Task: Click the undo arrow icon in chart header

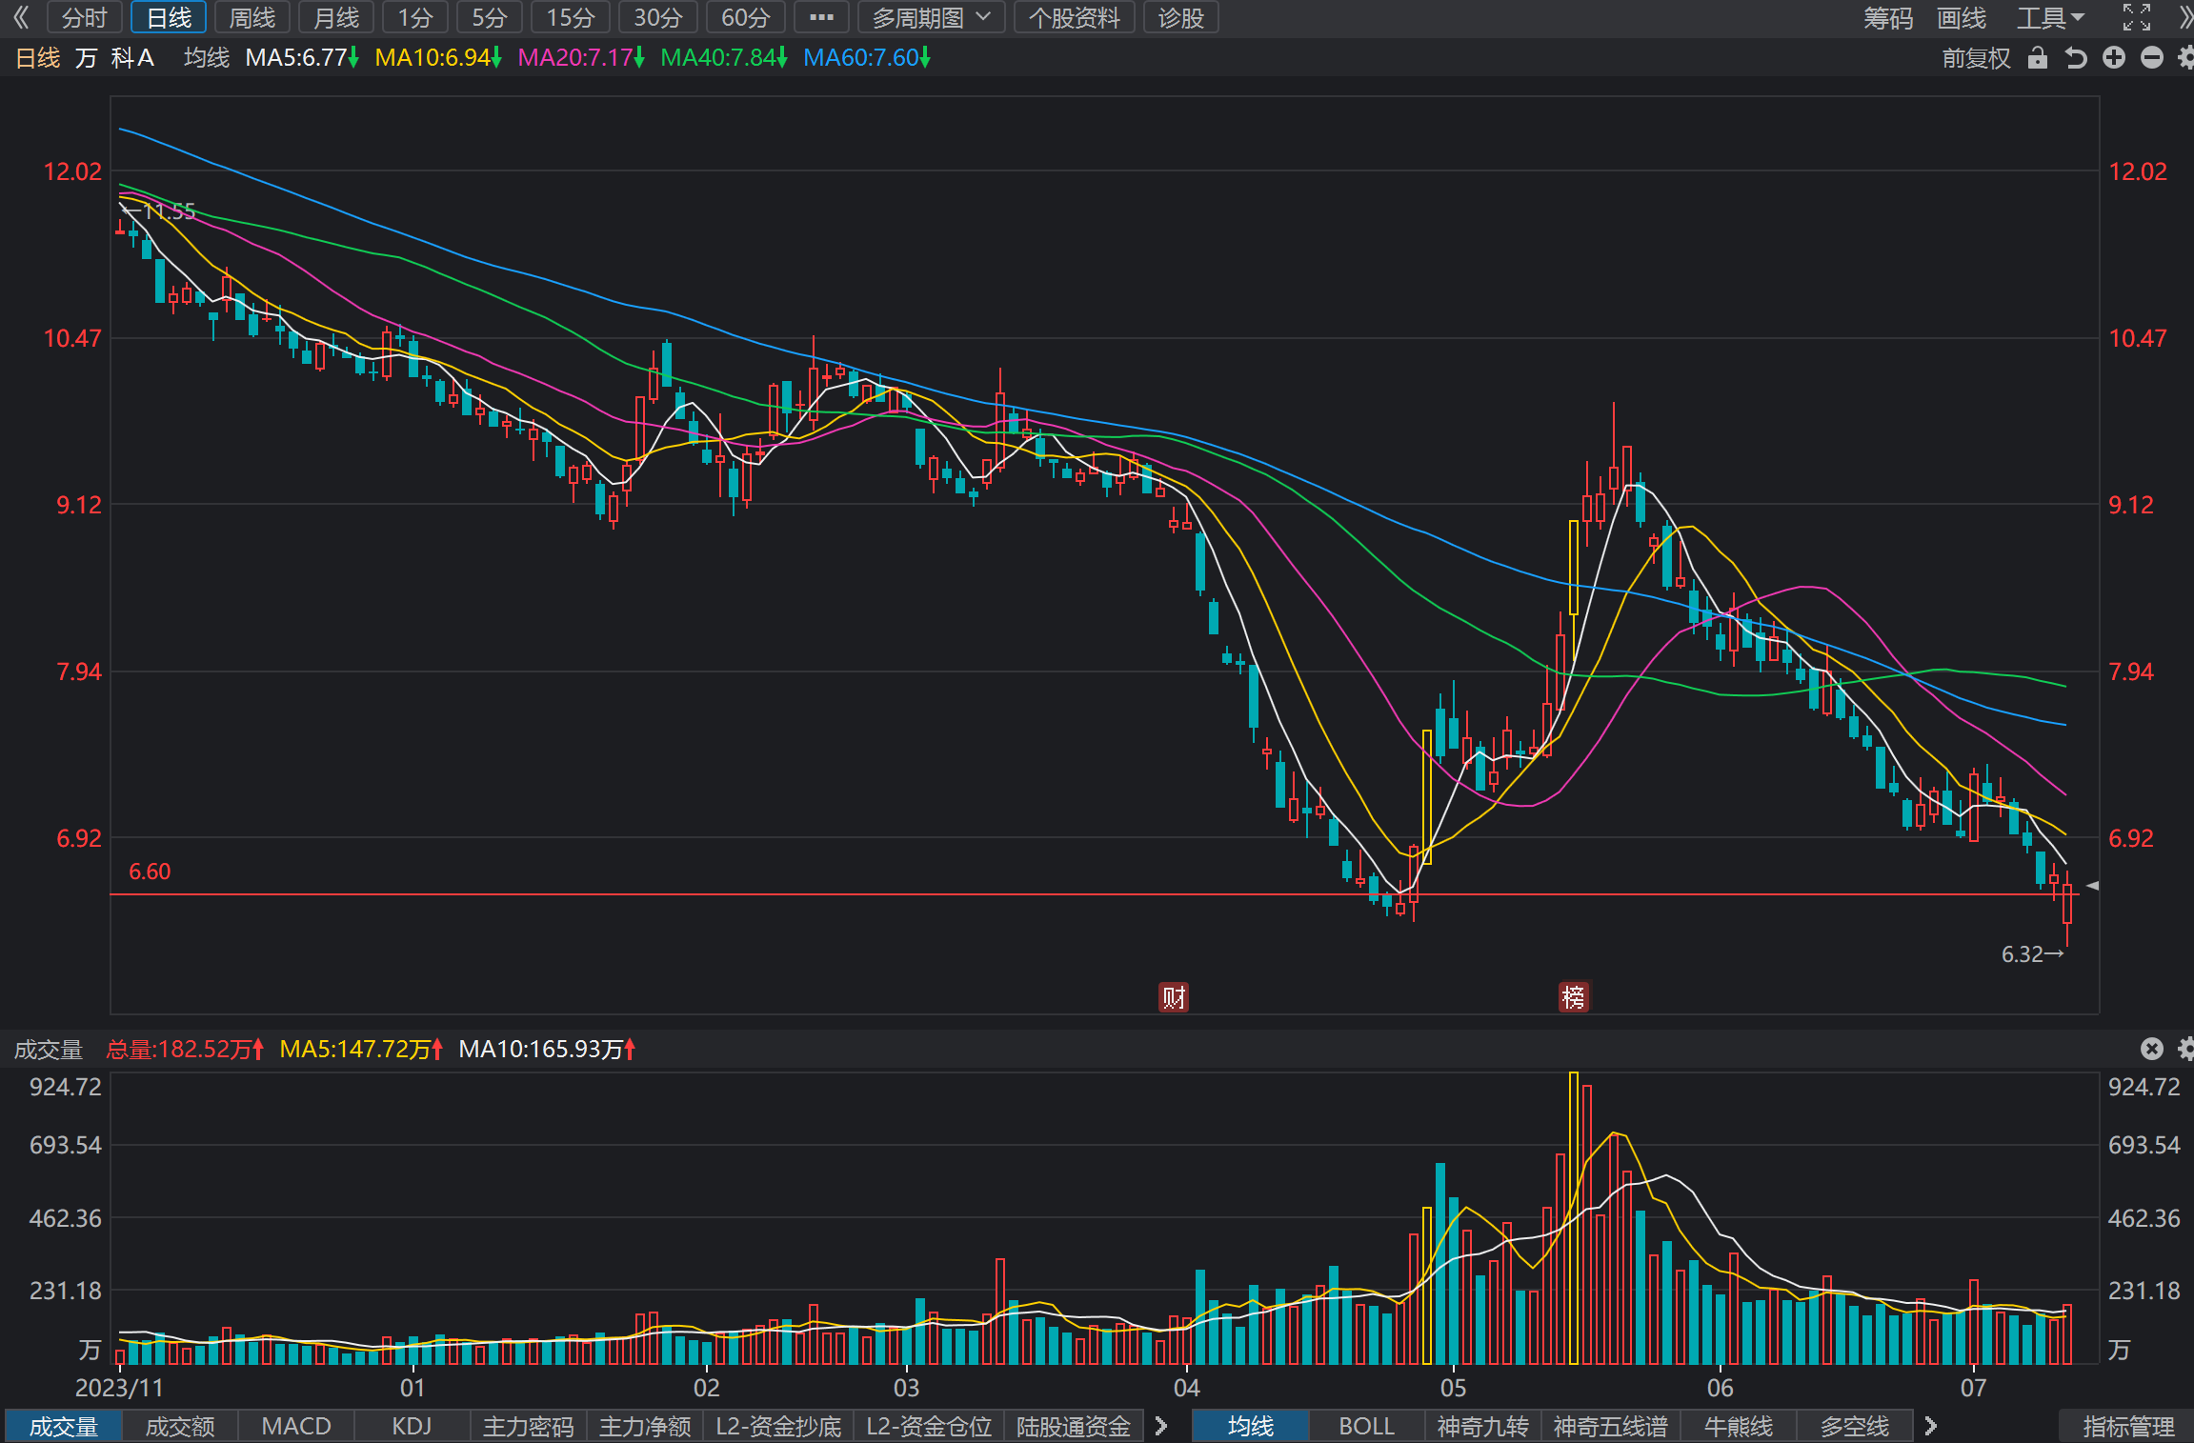Action: click(x=2076, y=58)
